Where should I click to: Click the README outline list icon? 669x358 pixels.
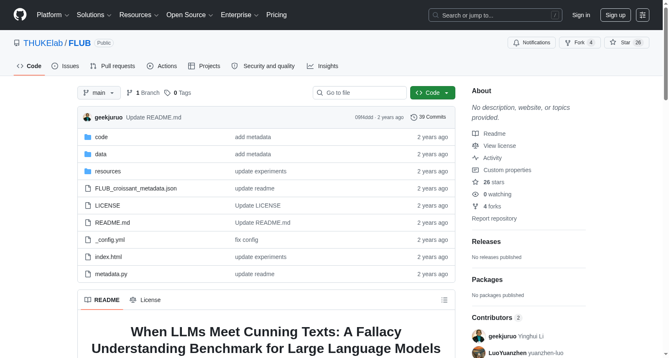tap(444, 300)
